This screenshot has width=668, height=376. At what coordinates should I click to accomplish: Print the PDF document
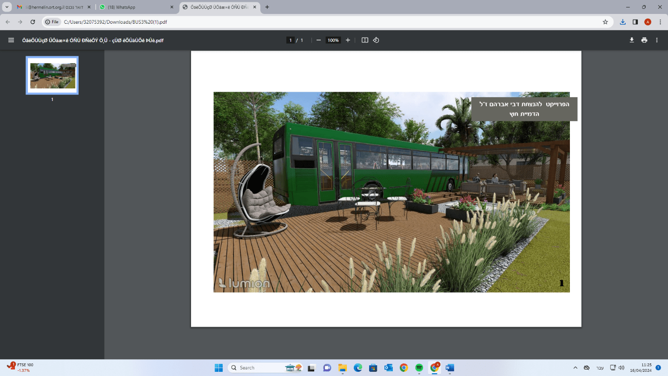(x=644, y=40)
